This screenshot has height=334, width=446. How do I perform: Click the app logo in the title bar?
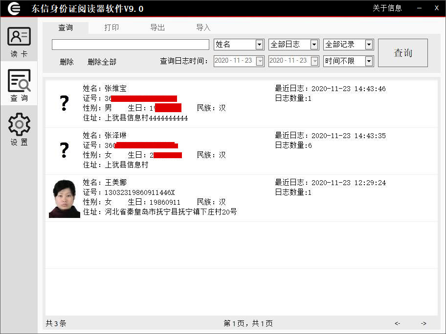click(x=13, y=7)
